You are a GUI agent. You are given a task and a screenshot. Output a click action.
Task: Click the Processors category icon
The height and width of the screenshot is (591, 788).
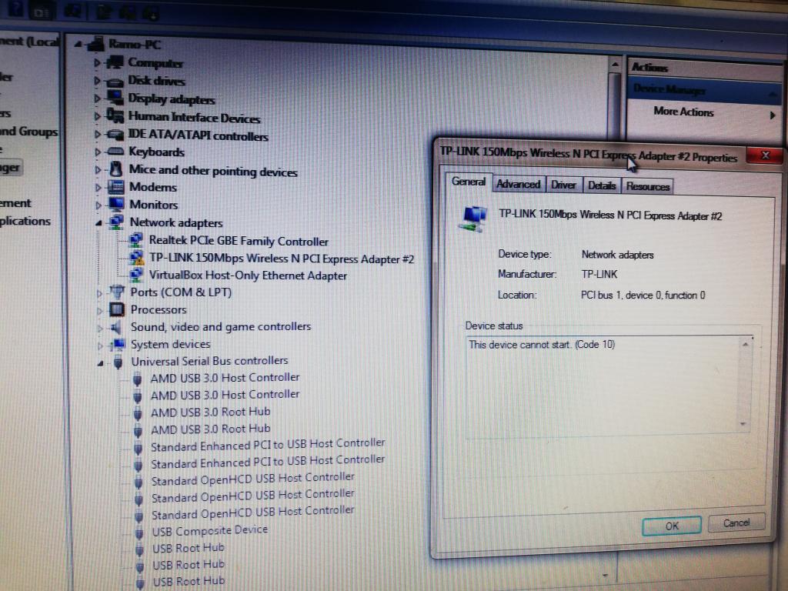point(116,309)
